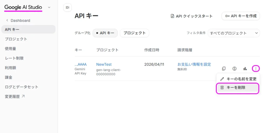Click the document icon beside API クイックスタート
The image size is (276, 133).
pyautogui.click(x=172, y=16)
